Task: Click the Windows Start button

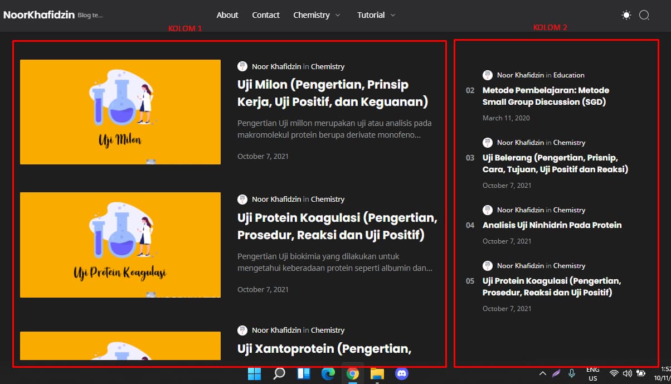Action: pyautogui.click(x=255, y=373)
